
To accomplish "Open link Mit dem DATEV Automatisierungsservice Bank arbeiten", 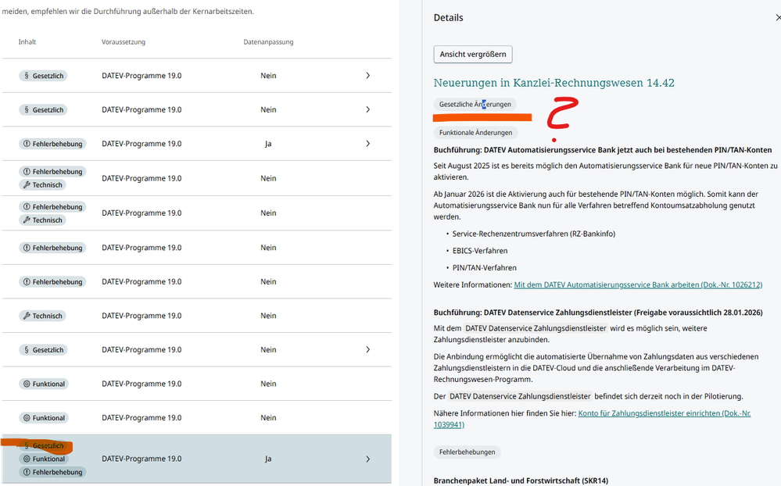I will 638,285.
